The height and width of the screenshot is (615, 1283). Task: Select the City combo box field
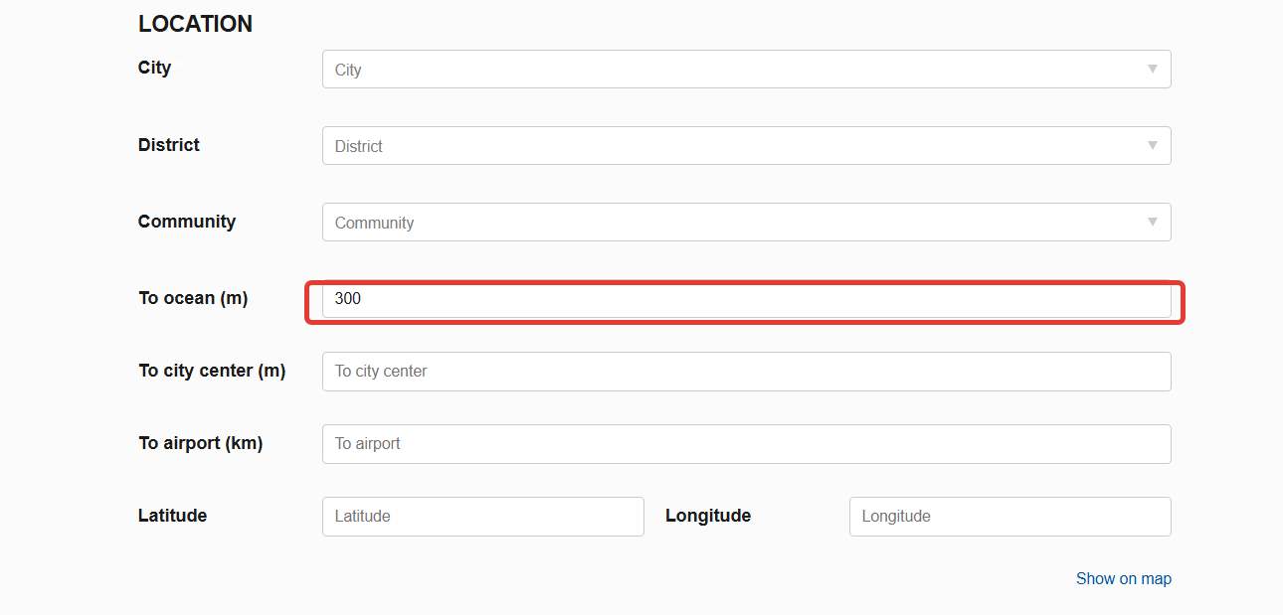[x=746, y=70]
